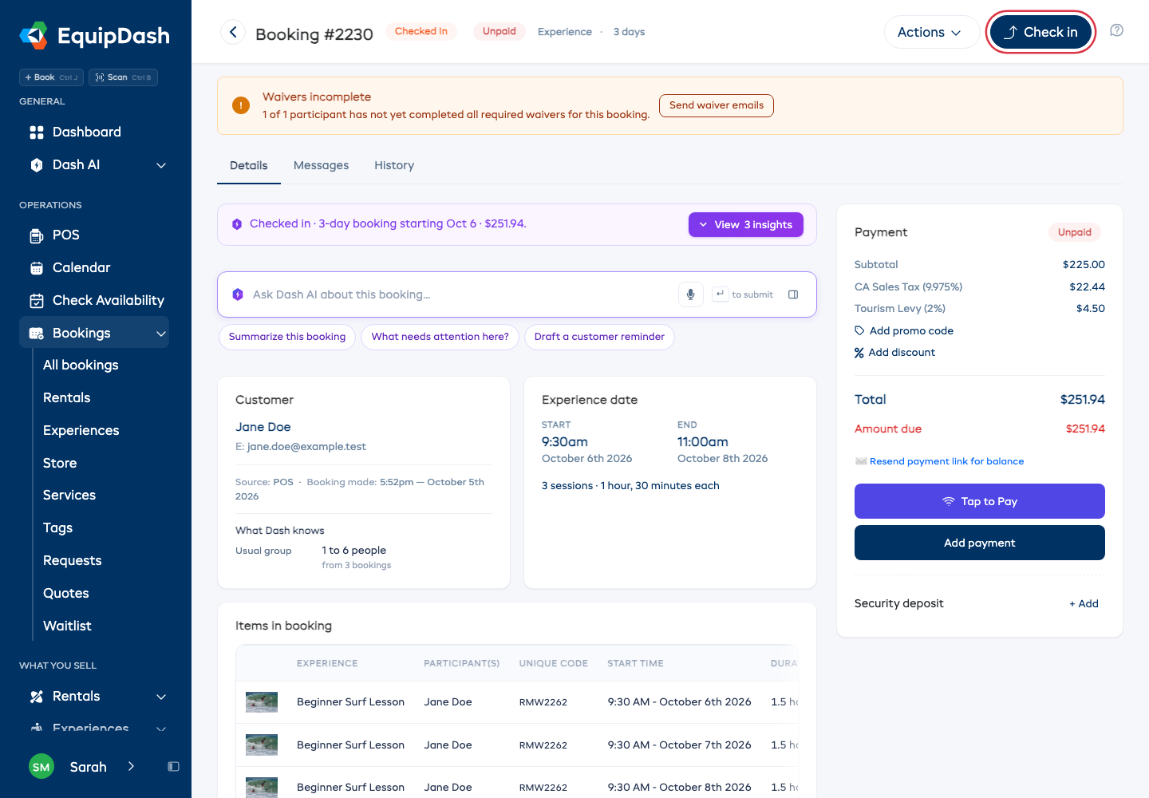The height and width of the screenshot is (798, 1149).
Task: Expand Rentals under What You Sell
Action: click(x=161, y=697)
